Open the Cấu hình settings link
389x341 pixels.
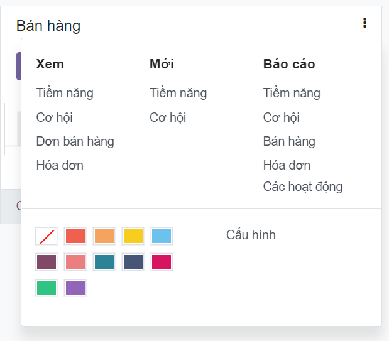[x=251, y=235]
